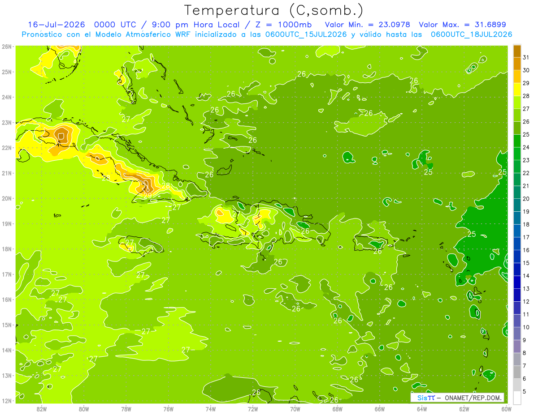Click the '20N' latitude axis label
Image resolution: width=538 pixels, height=415 pixels.
tap(6, 198)
